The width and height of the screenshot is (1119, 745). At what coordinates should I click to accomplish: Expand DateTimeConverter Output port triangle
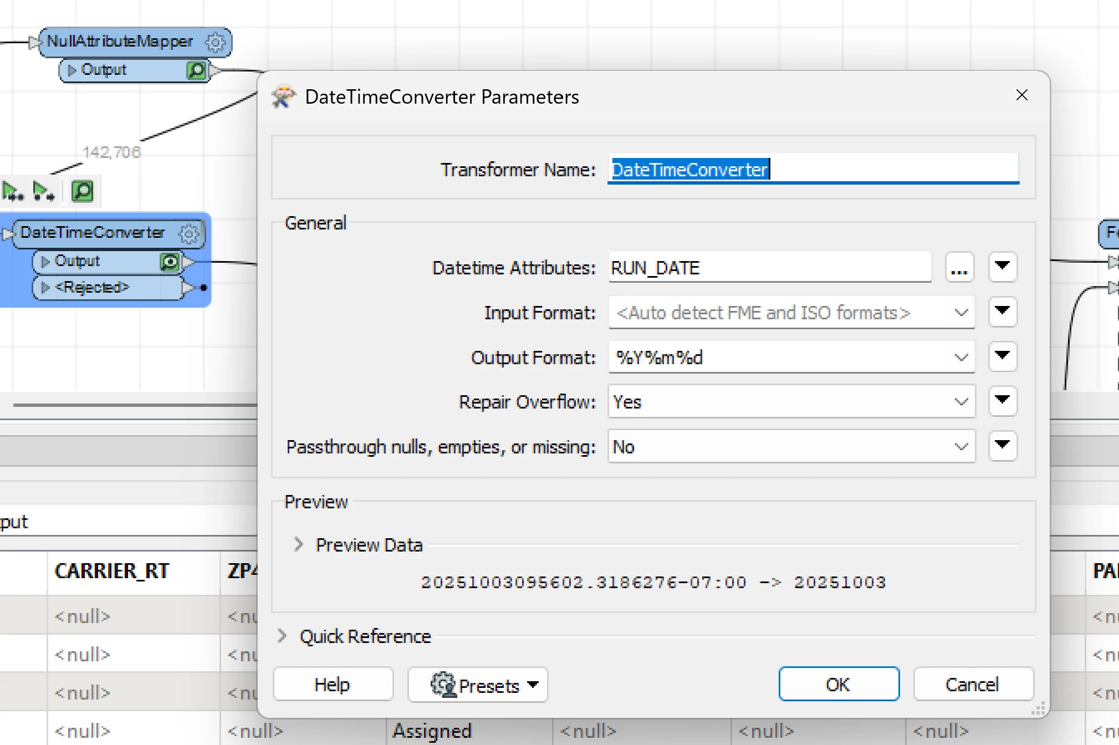(45, 261)
